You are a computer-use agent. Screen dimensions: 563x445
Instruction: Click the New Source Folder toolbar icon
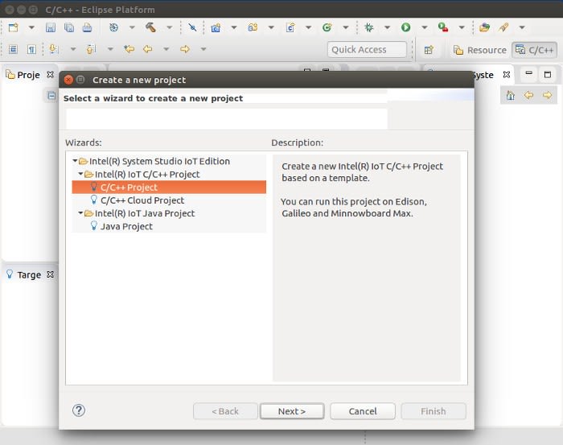253,27
